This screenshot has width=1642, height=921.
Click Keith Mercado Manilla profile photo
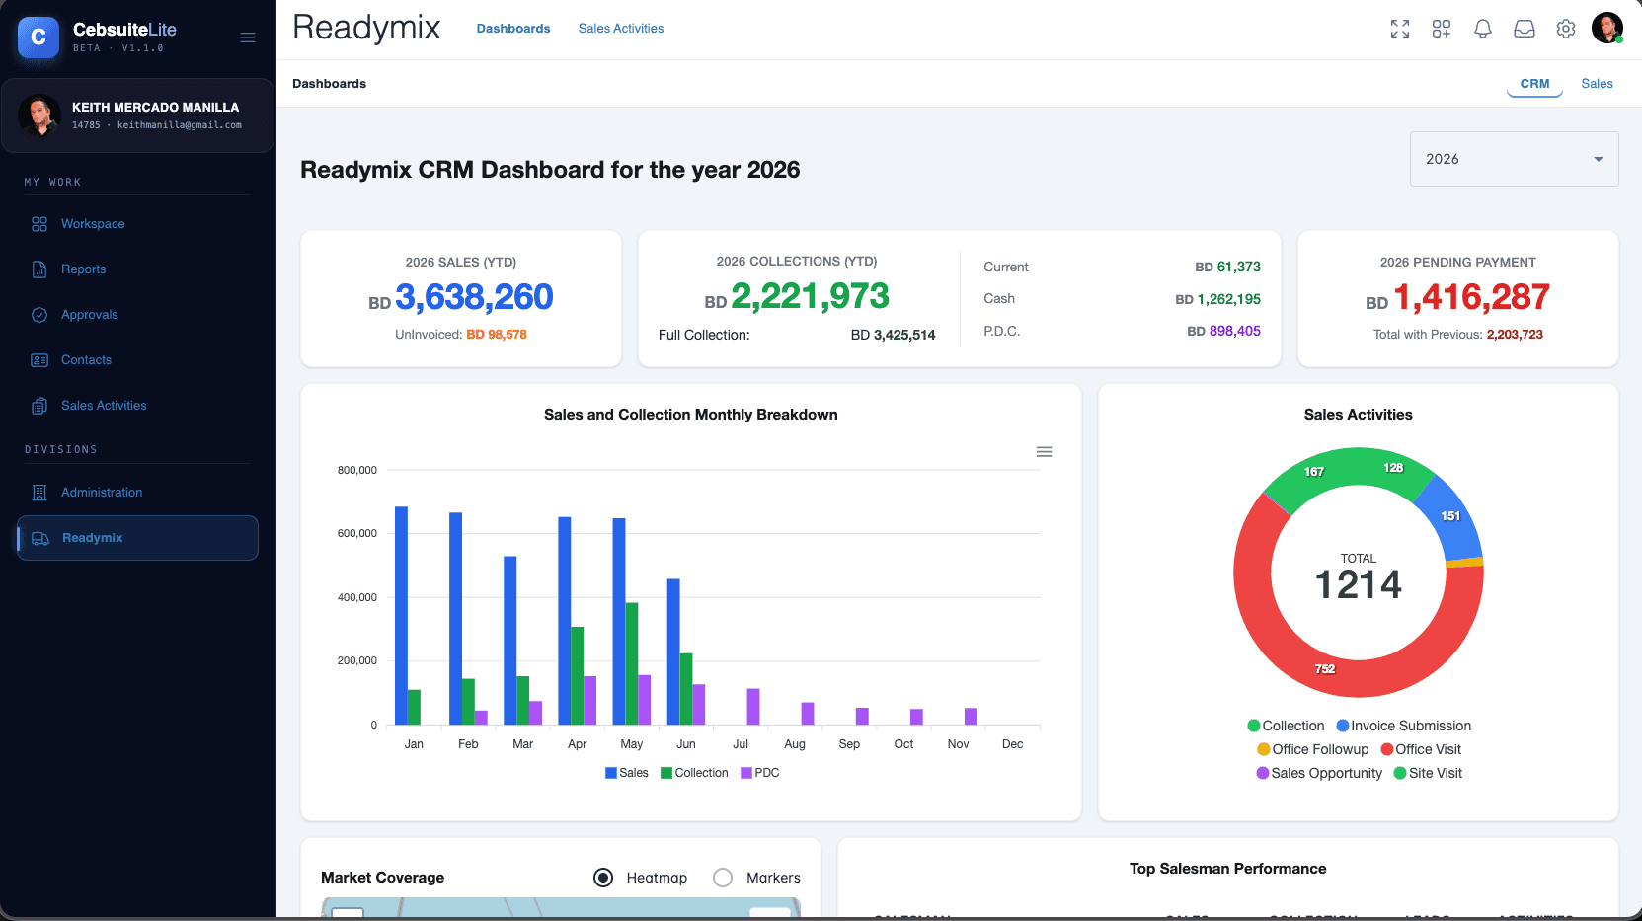[39, 115]
